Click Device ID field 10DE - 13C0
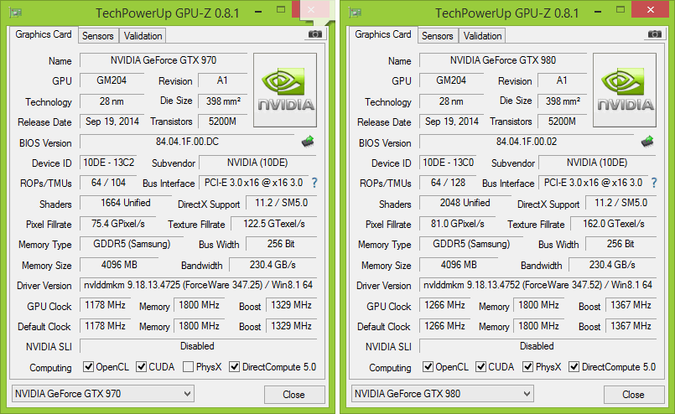Screen dimensions: 675x414 click(x=448, y=163)
